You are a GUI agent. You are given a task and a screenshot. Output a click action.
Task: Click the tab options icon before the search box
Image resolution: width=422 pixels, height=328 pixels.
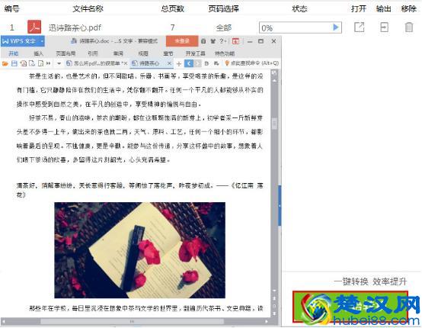click(x=216, y=63)
